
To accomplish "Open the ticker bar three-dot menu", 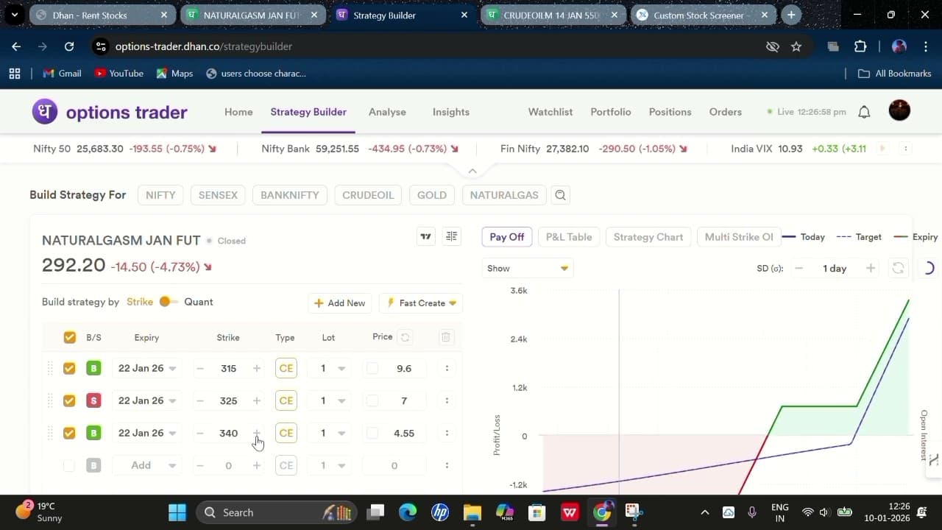I will click(x=906, y=149).
